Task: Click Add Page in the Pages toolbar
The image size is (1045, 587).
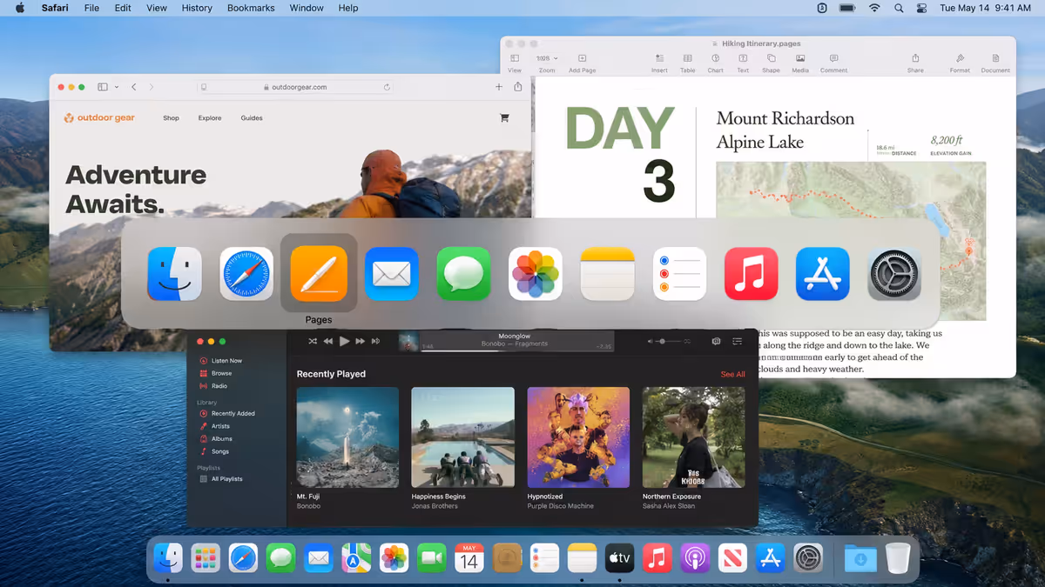Action: (582, 63)
